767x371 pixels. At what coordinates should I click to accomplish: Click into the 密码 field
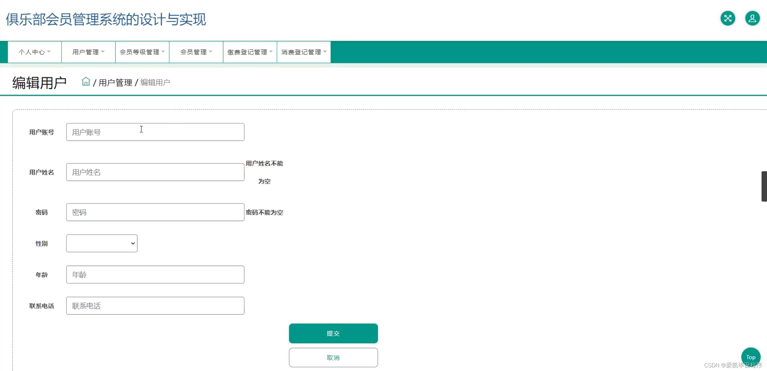click(155, 212)
